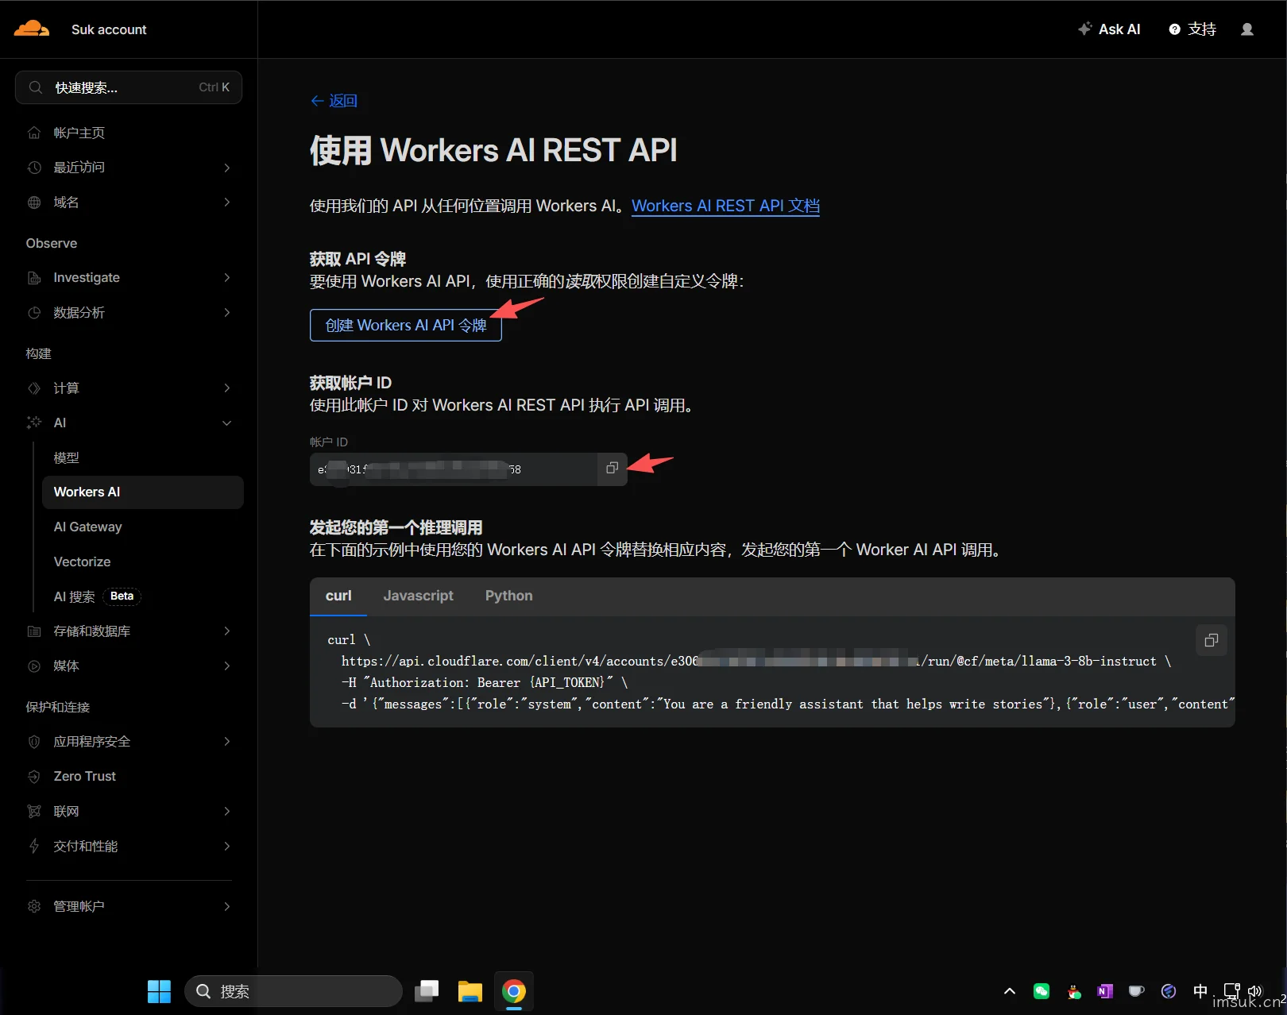Copy the curl code snippet

(1212, 640)
